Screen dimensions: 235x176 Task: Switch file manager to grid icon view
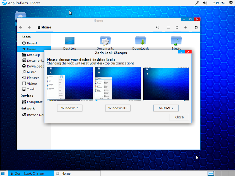177,27
